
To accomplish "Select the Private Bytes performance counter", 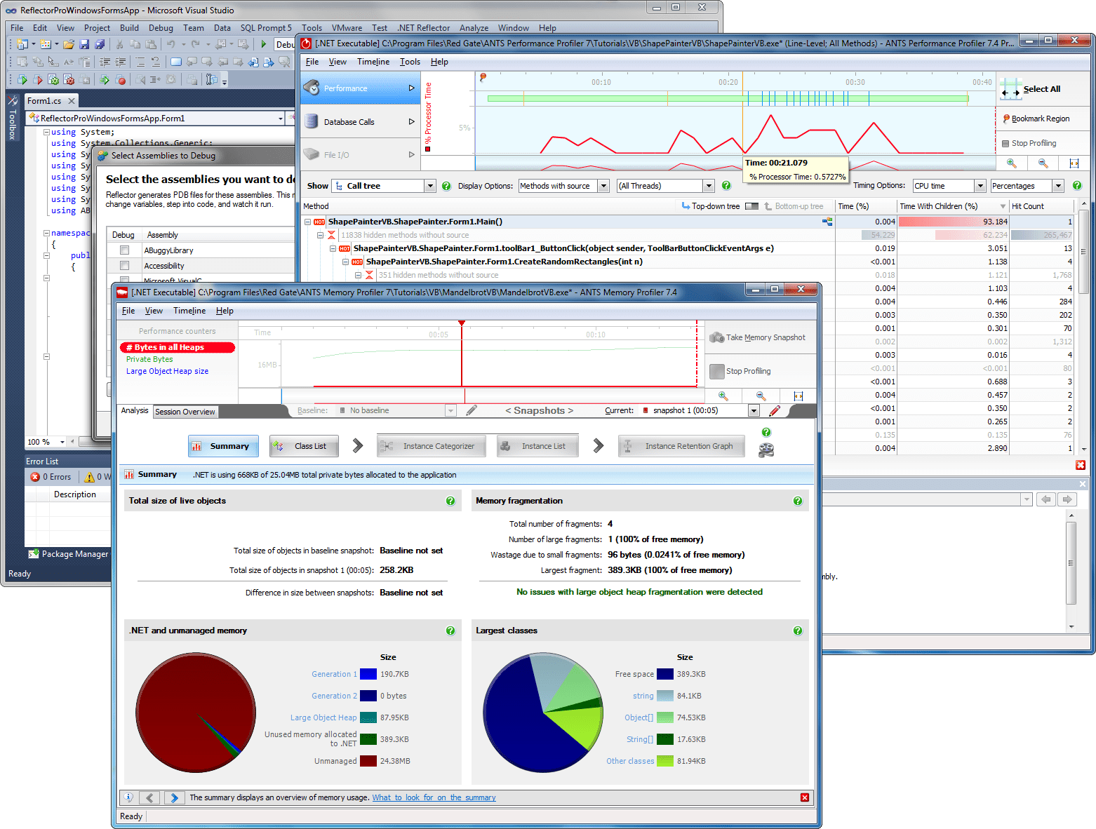I will click(x=149, y=358).
